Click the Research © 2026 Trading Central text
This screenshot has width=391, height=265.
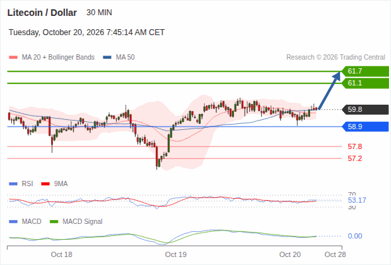335,58
